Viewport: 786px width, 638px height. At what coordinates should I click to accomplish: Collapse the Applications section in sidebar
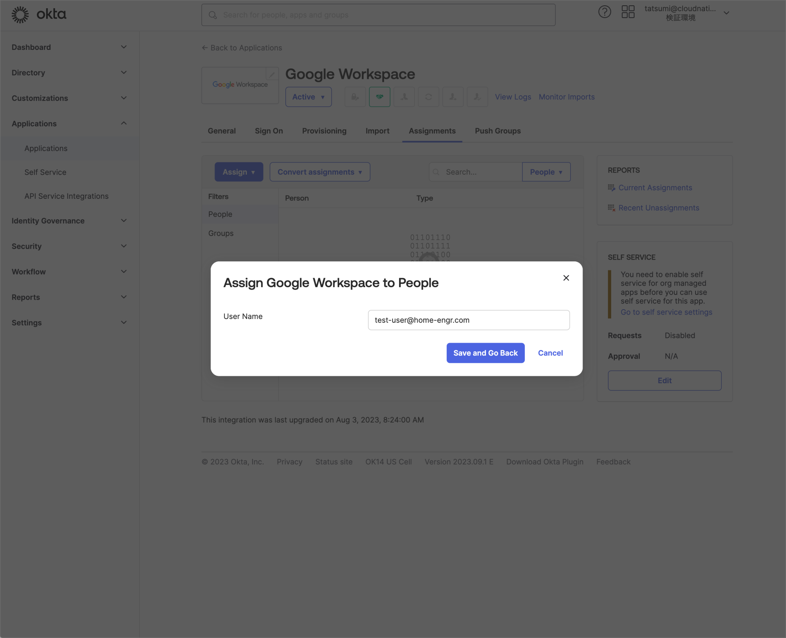pos(69,124)
